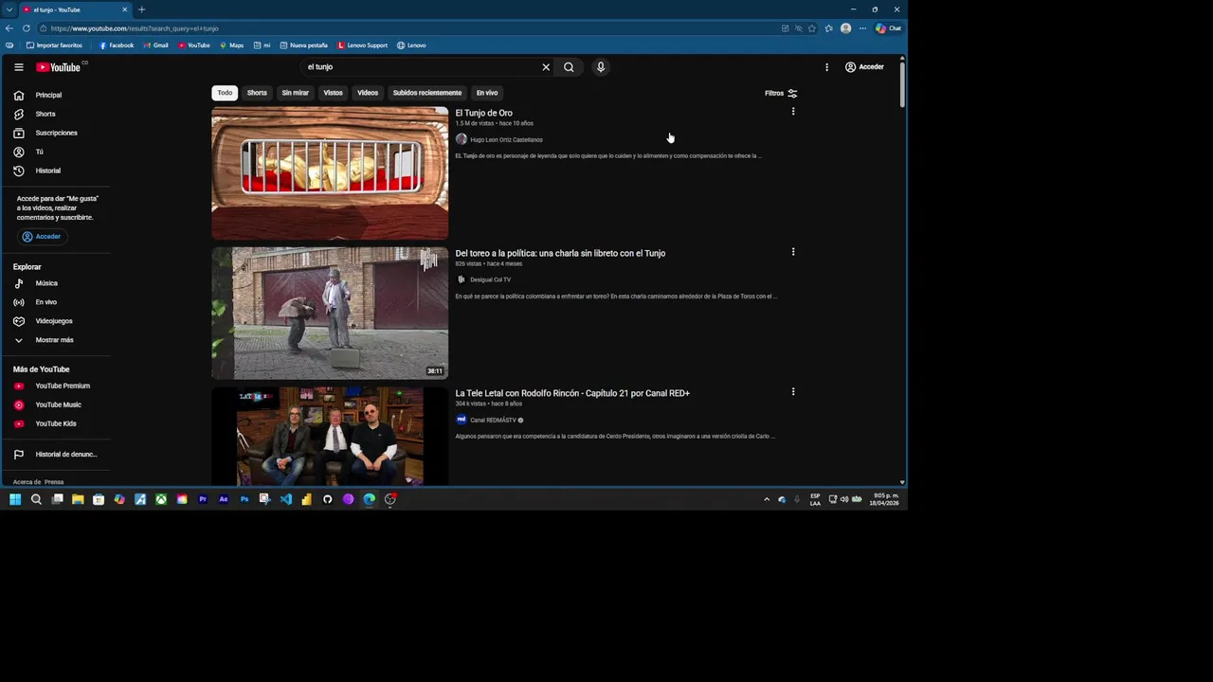
Task: Open Videojuegos under Explorar
Action: coord(53,321)
